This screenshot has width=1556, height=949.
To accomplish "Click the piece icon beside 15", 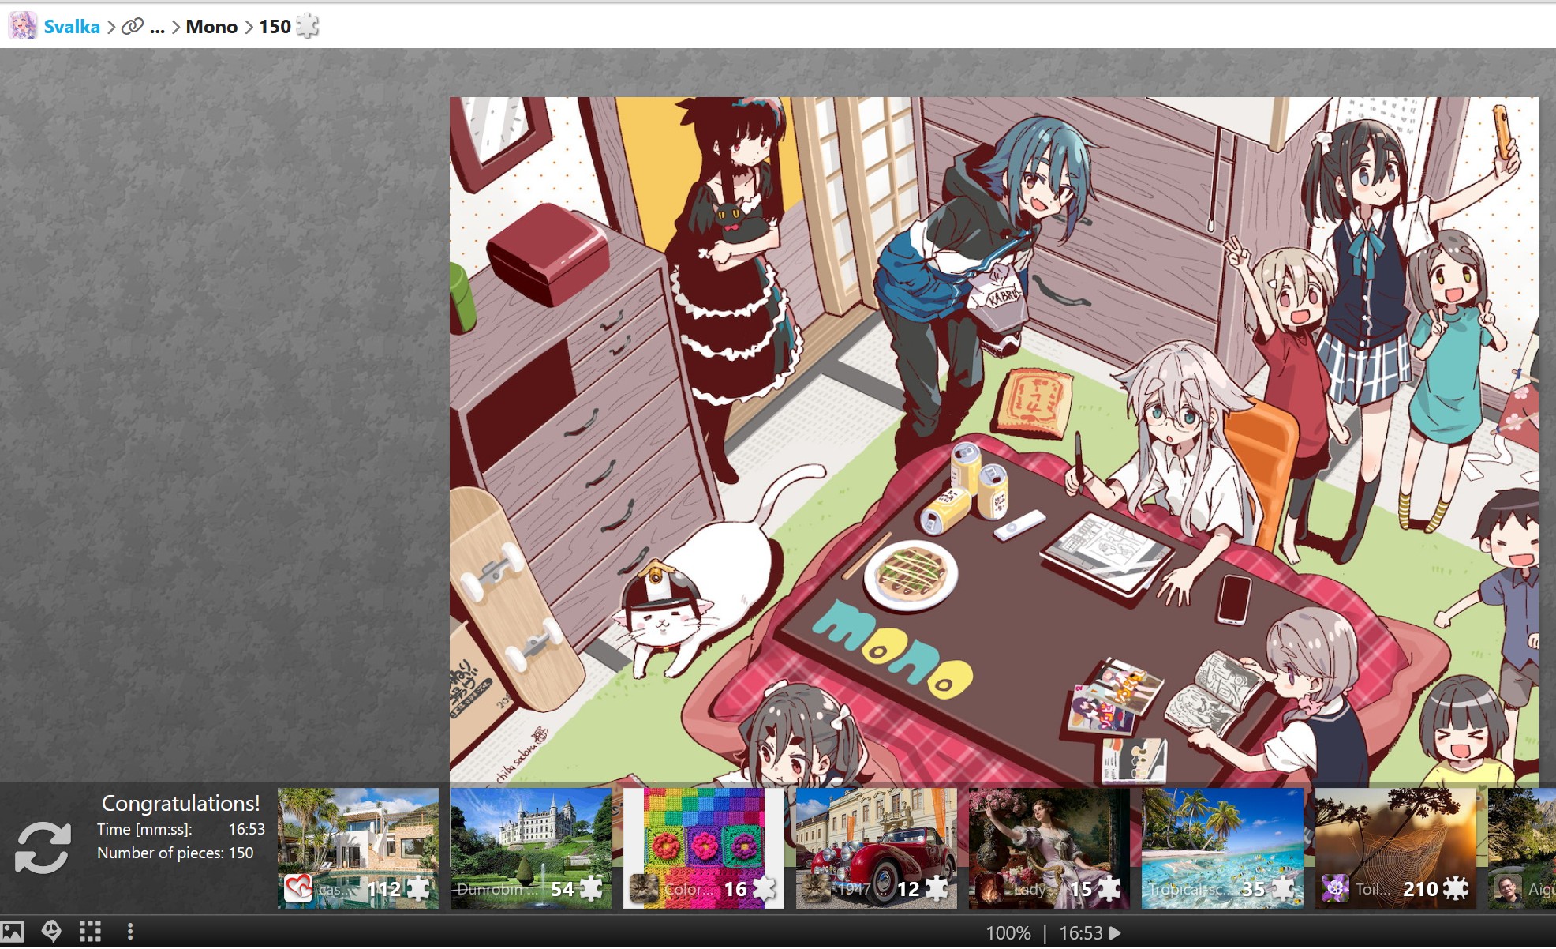I will 1109,889.
